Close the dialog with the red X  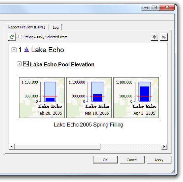[x=167, y=8]
